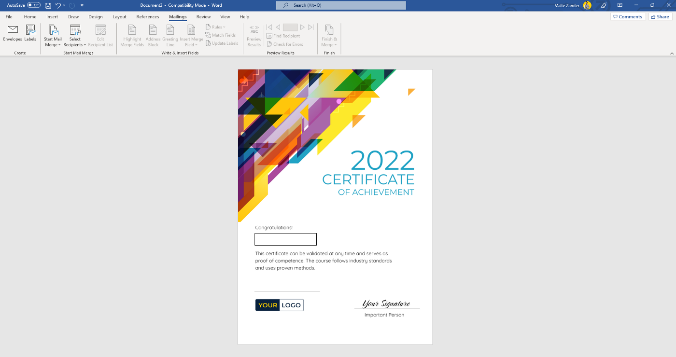
Task: Open the Select Recipients dropdown
Action: (x=74, y=35)
